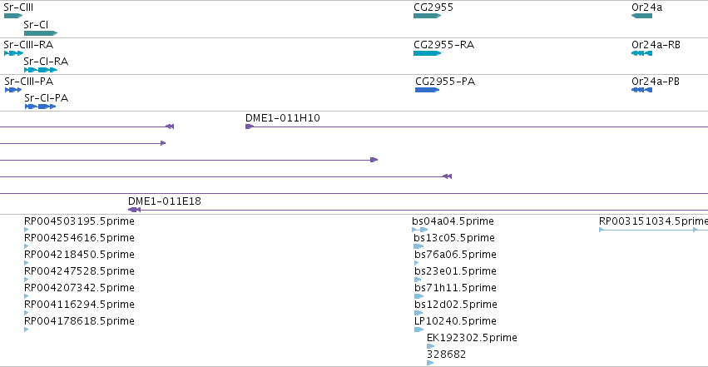Viewport: 708px width, 367px height.
Task: Select the 328682 feature label
Action: pyautogui.click(x=446, y=355)
